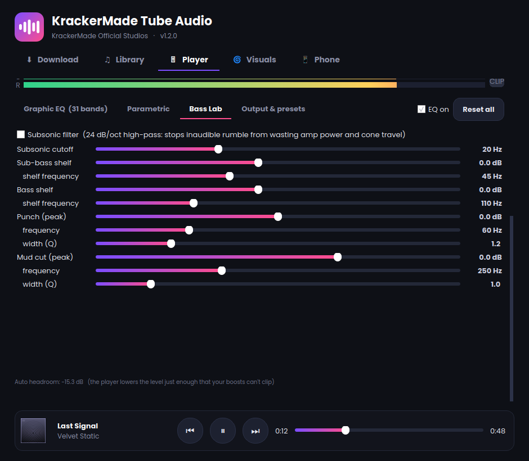Click the Reset all button

pos(478,109)
